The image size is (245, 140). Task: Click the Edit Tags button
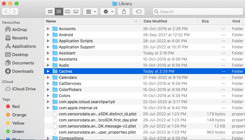coord(138,12)
